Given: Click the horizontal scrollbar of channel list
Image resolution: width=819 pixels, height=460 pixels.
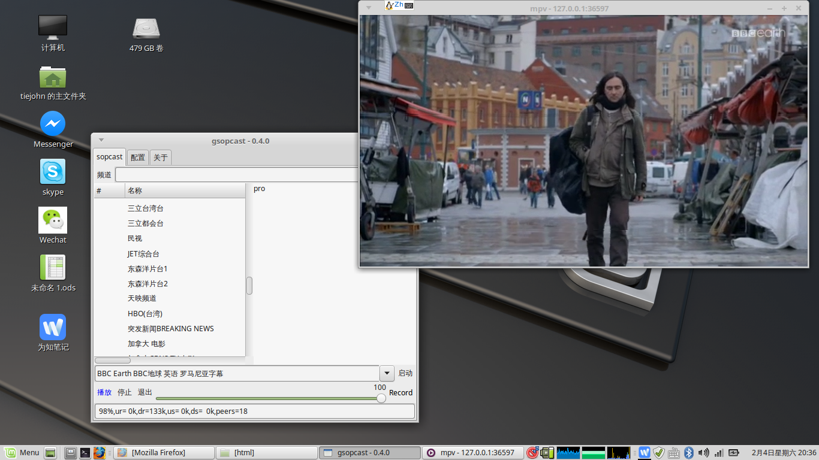Looking at the screenshot, I should click(x=113, y=360).
